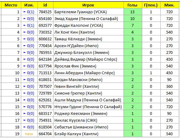This screenshot has height=138, width=180.
Task: Click minutes value for Богдан Маковски
Action: click(169, 80)
